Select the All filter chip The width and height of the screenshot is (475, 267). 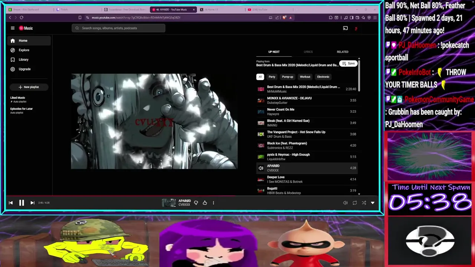click(x=260, y=77)
